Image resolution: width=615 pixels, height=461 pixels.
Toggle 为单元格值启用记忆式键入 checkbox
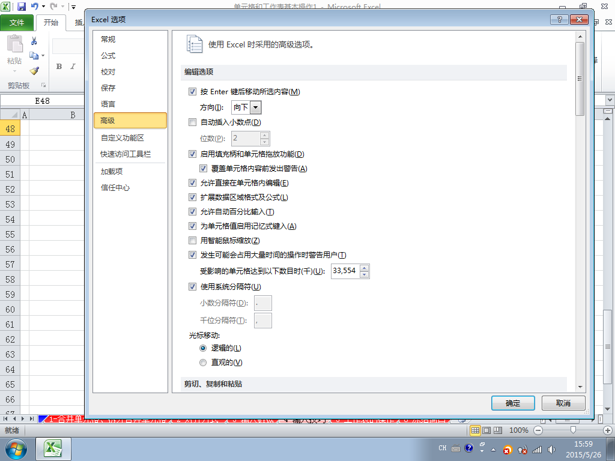point(192,226)
